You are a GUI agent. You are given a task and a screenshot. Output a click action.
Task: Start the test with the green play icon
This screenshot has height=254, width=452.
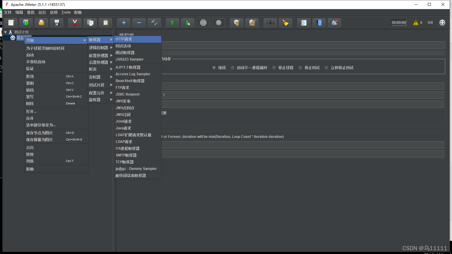point(173,23)
